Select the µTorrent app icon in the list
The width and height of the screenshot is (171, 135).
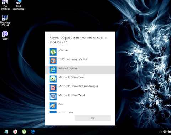pos(53,52)
